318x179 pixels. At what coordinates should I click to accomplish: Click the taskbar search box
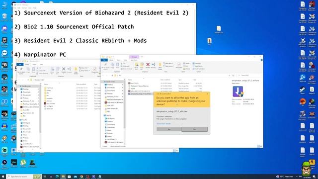pyautogui.click(x=23, y=177)
